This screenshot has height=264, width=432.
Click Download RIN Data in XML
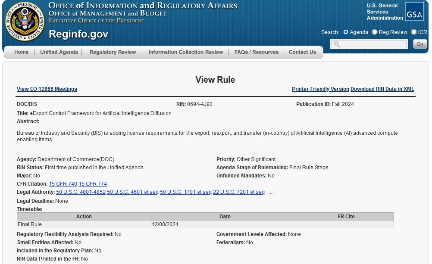coord(382,89)
